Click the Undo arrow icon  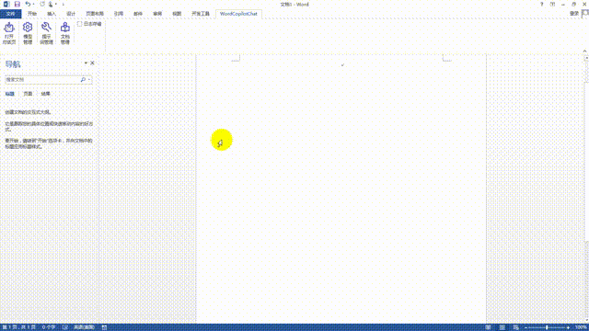click(28, 4)
